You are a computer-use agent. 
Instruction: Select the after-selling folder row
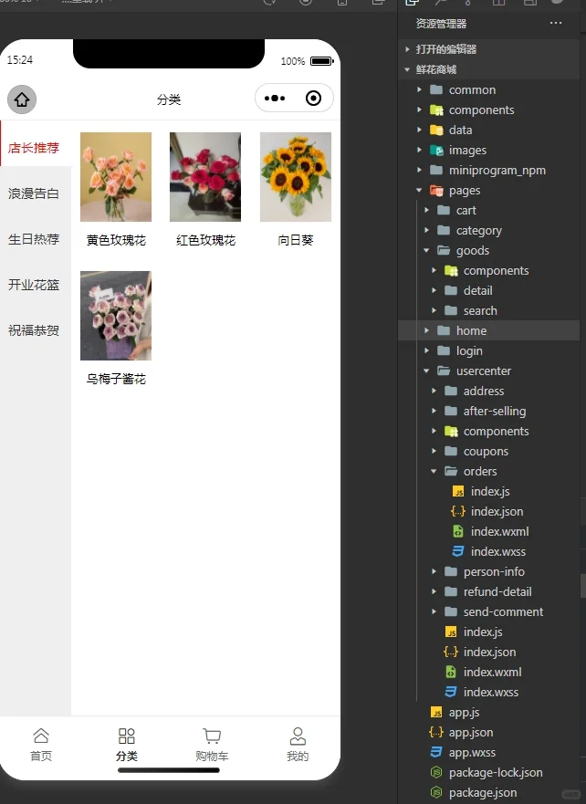coord(489,411)
